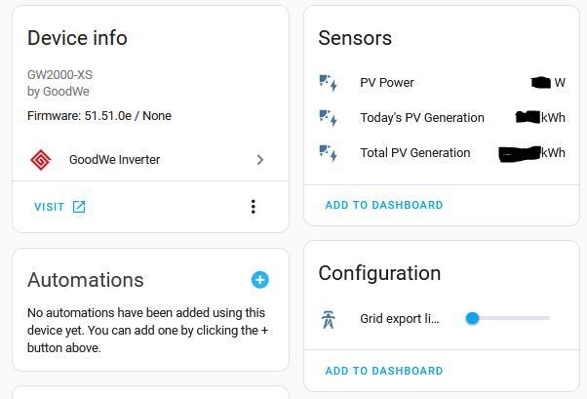Viewport: 587px width, 399px height.
Task: Adjust the Grid export limit slider
Action: (473, 318)
